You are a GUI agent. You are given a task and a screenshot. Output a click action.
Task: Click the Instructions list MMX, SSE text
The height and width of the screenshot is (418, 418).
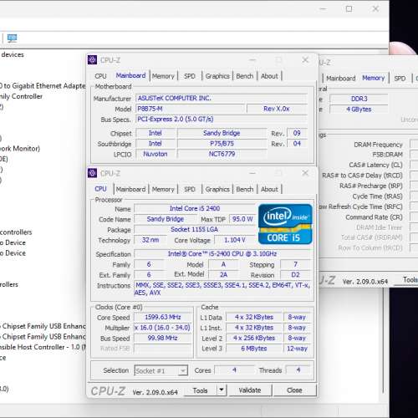tap(222, 288)
